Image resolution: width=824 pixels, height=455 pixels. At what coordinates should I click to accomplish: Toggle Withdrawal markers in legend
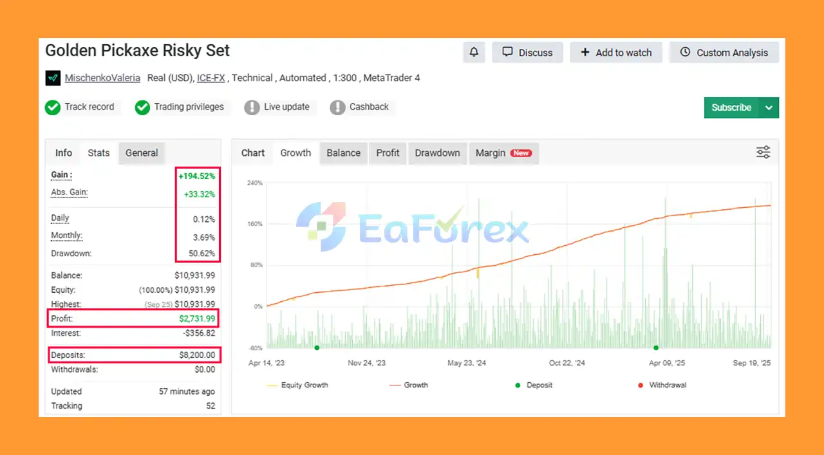[x=662, y=385]
